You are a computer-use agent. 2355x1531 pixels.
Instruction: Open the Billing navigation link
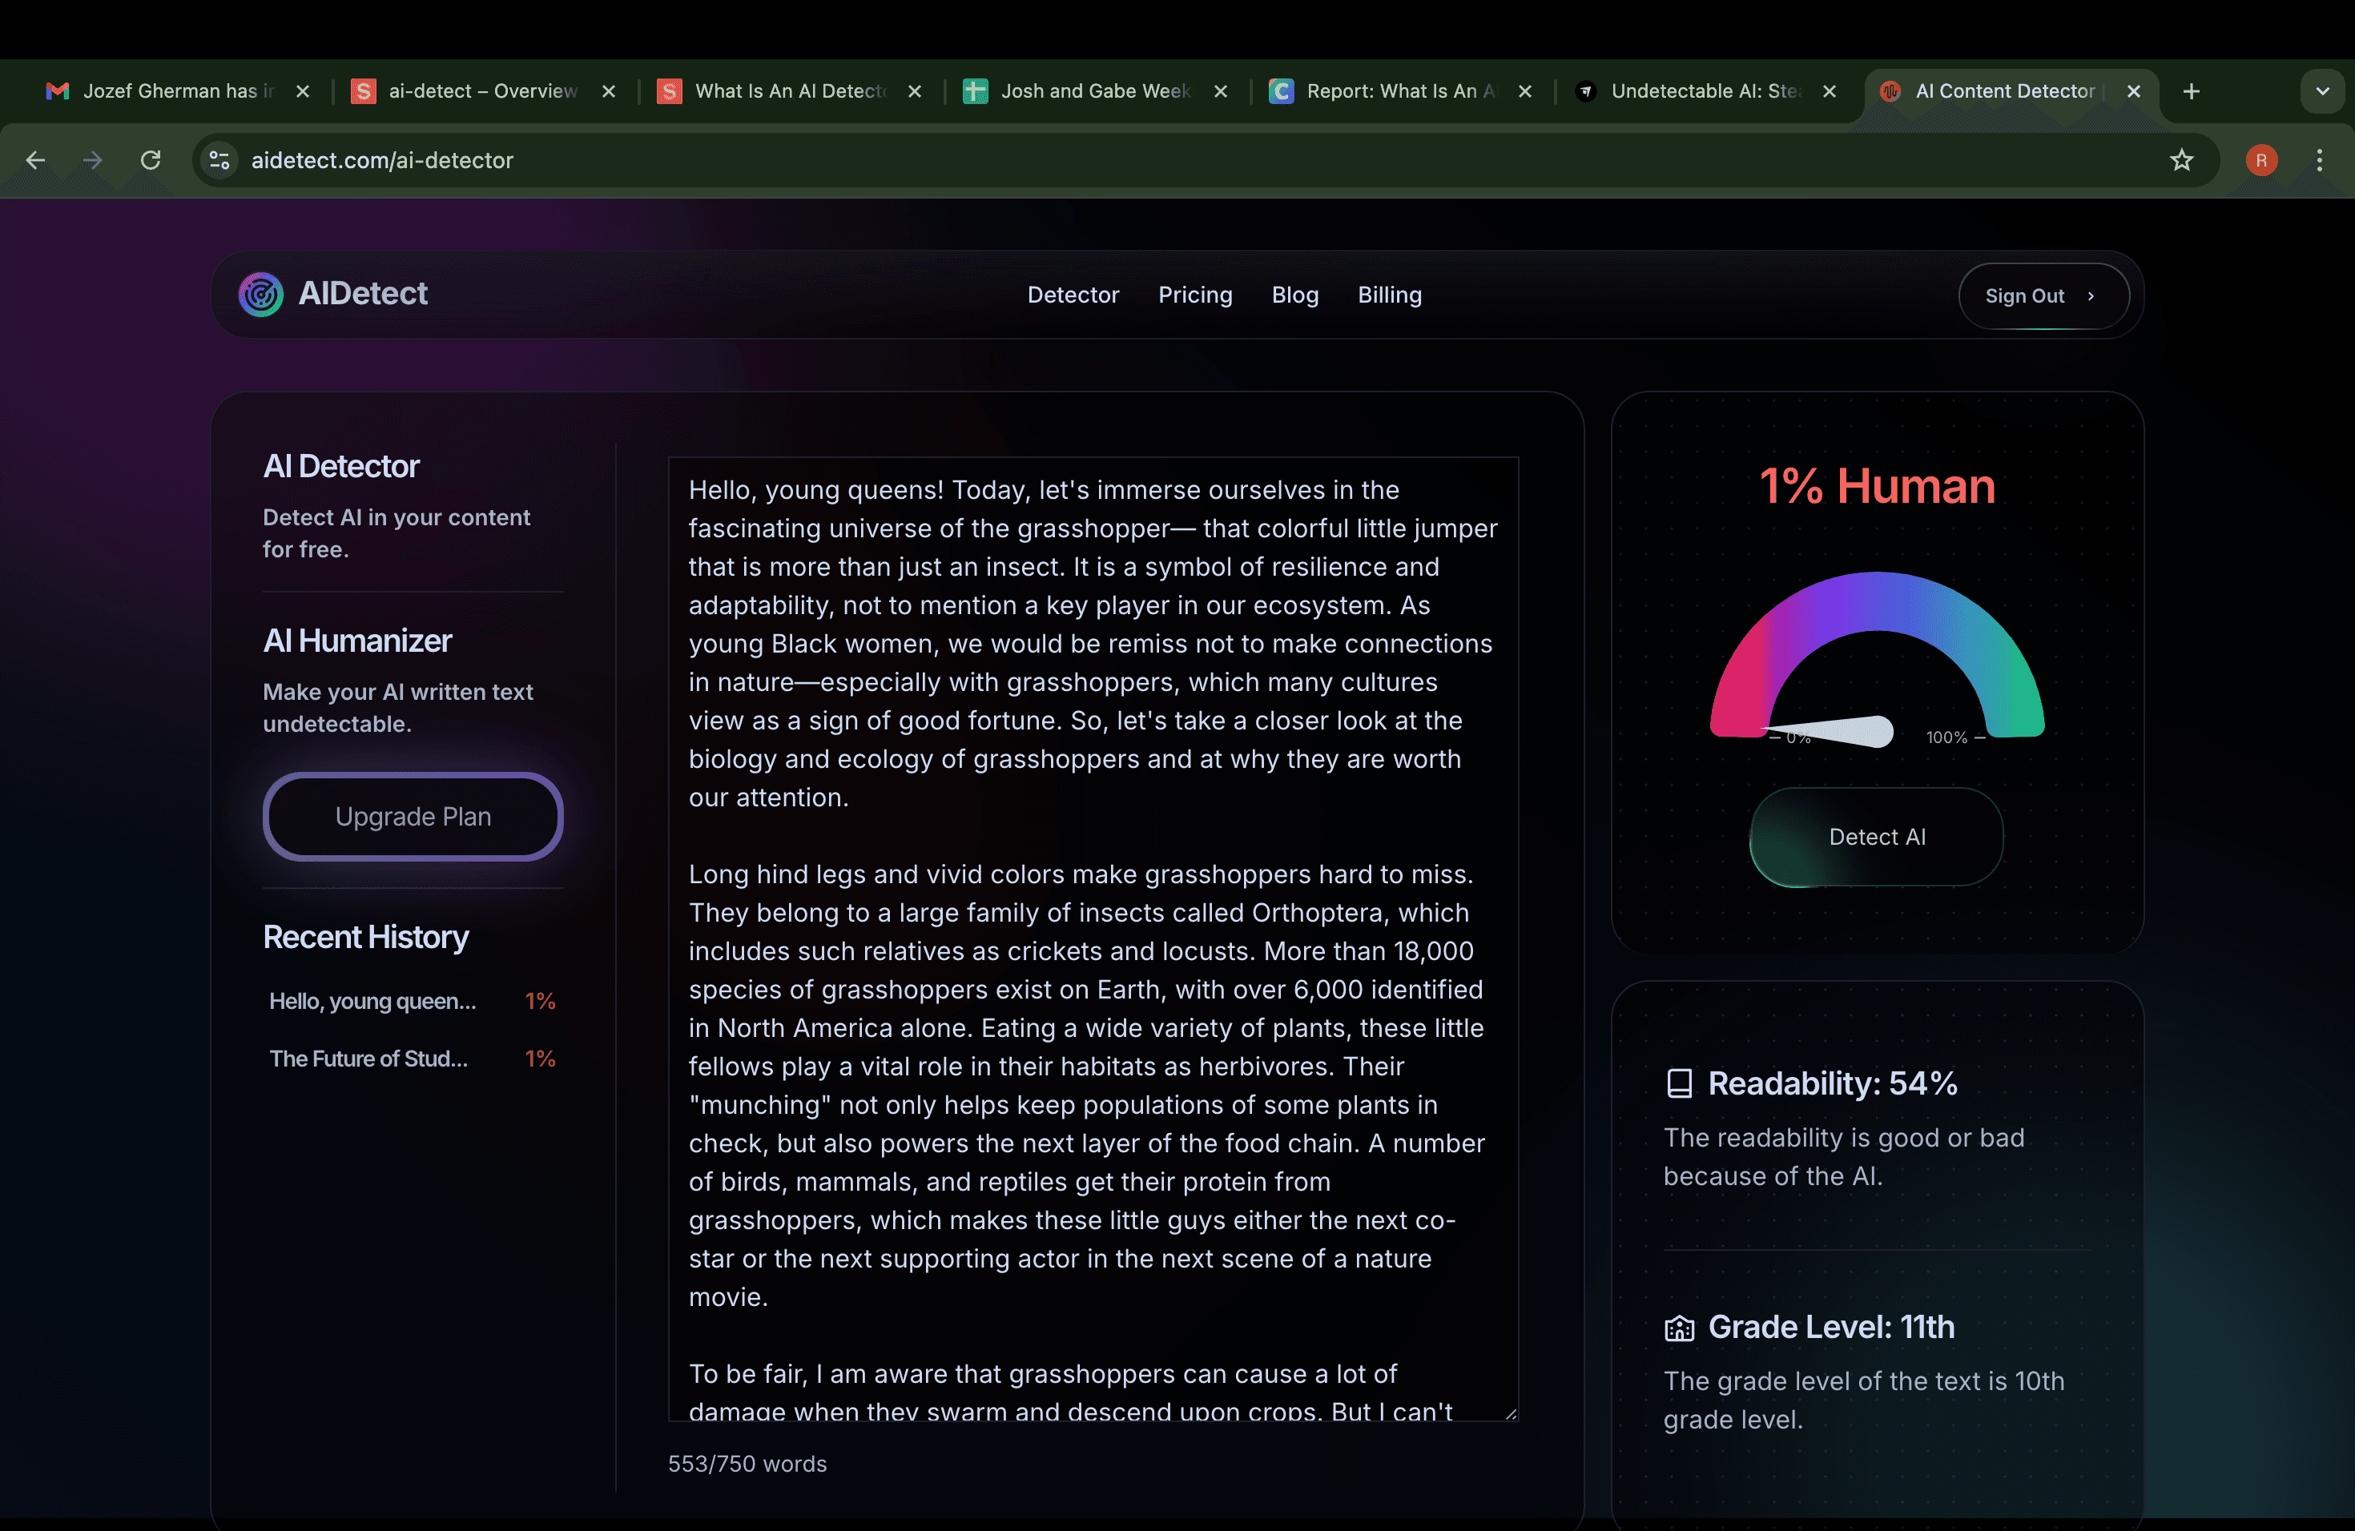point(1389,295)
